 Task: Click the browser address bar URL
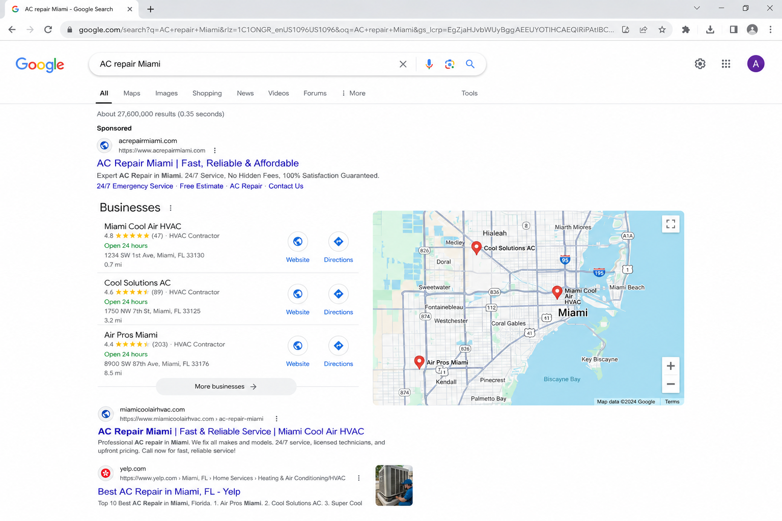(346, 30)
